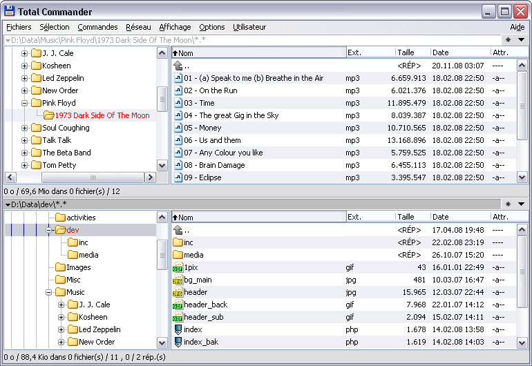532x366 pixels.
Task: Sort lower file list by Attr. column
Action: tap(509, 217)
